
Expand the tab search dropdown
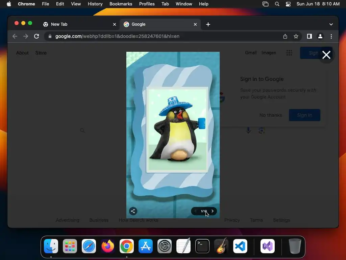point(331,24)
